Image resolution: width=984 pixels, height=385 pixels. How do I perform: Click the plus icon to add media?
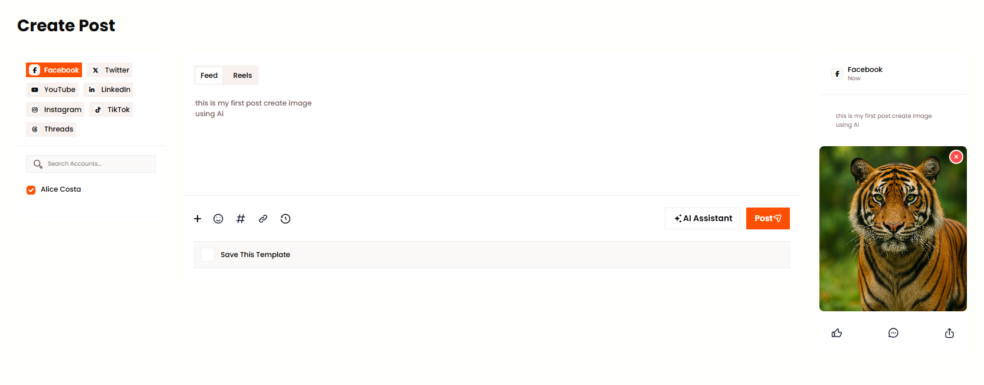198,219
